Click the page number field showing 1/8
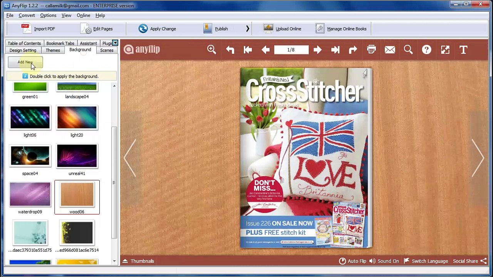Viewport: 493px width, 277px height. [291, 50]
